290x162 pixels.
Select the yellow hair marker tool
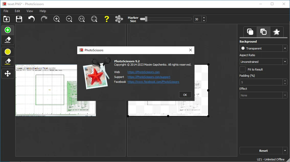[x=8, y=52]
